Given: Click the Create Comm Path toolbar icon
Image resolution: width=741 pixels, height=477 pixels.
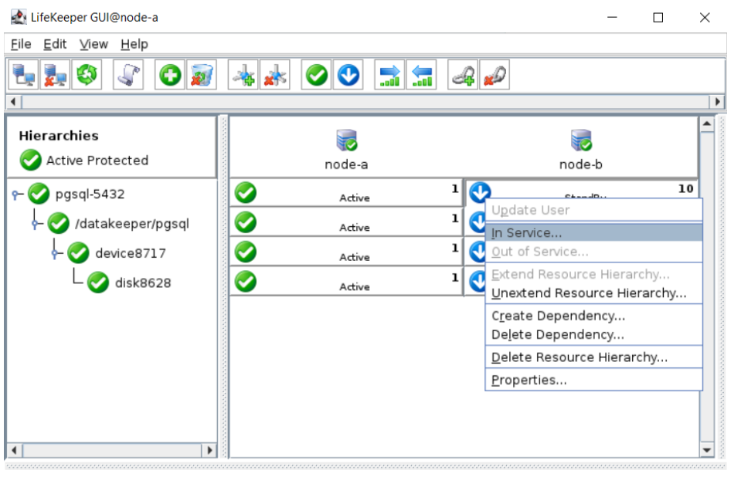Looking at the screenshot, I should coord(243,75).
